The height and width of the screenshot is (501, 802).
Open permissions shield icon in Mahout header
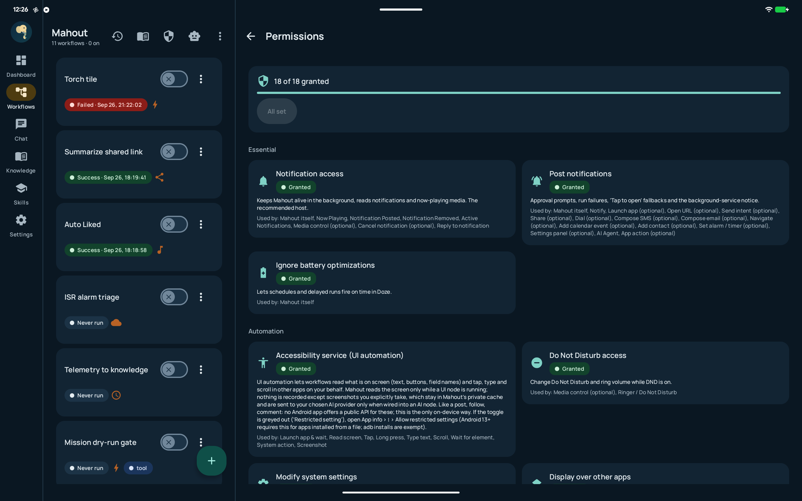click(x=169, y=36)
